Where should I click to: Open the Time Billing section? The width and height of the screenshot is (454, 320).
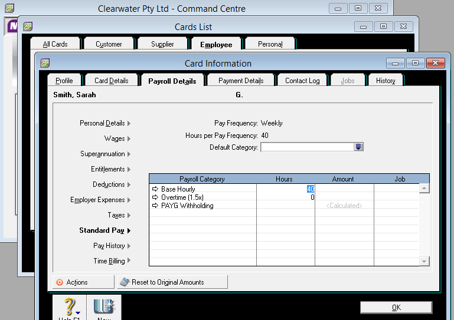click(112, 261)
